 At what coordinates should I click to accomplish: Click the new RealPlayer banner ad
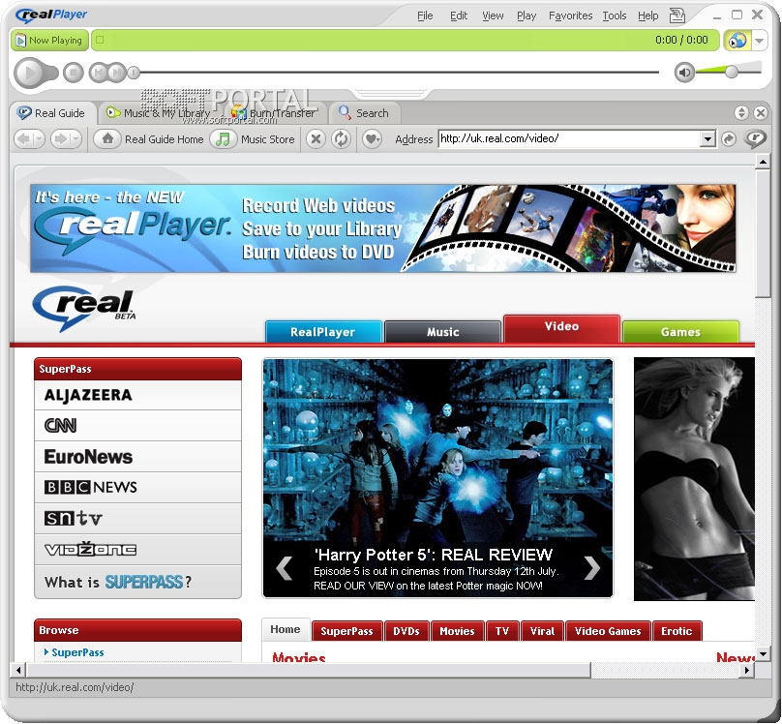point(382,228)
